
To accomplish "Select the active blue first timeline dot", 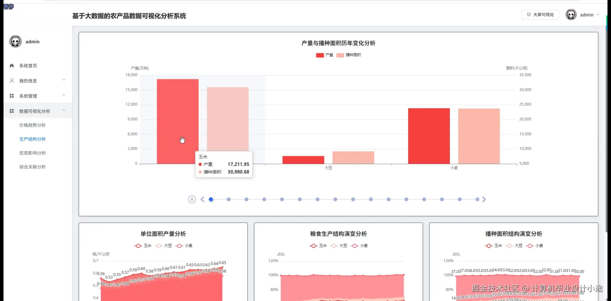I will (x=211, y=199).
